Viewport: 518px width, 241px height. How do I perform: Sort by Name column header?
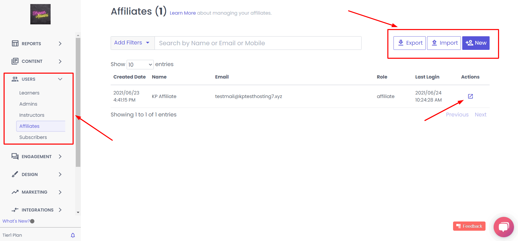[159, 77]
